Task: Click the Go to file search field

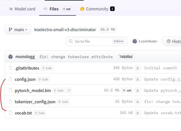Action: [97, 41]
